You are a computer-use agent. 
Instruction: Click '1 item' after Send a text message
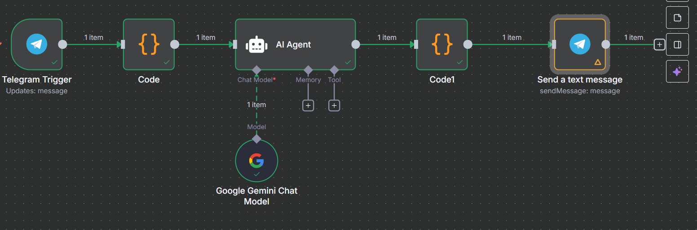pyautogui.click(x=634, y=38)
